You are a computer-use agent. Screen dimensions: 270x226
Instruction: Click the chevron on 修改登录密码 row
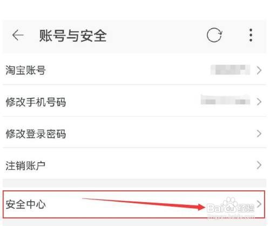point(259,134)
